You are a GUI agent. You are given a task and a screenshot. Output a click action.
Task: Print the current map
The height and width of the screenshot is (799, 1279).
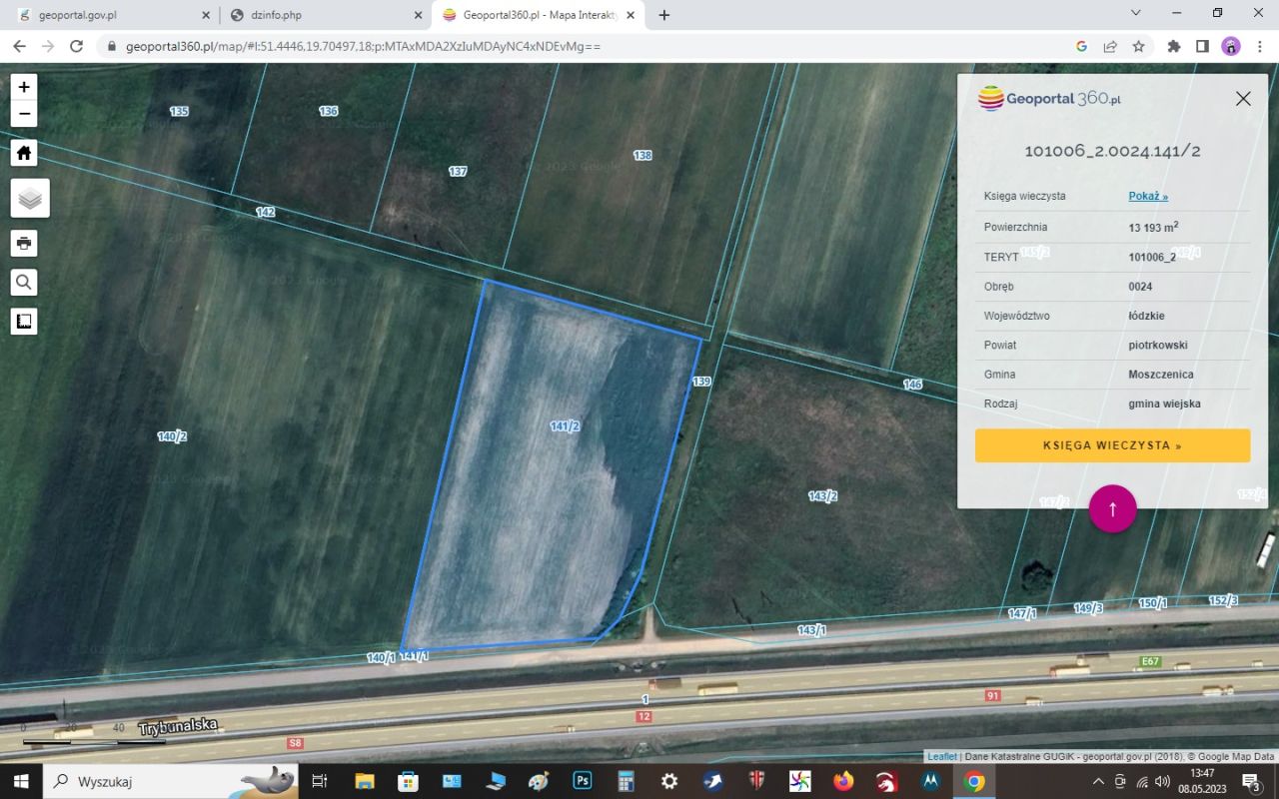[x=24, y=243]
